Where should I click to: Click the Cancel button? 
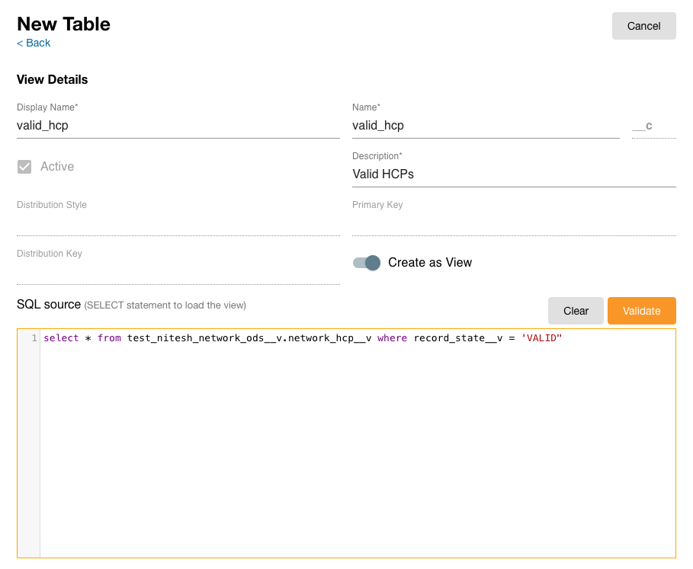[x=643, y=26]
